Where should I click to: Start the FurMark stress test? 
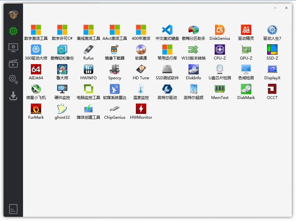(36, 109)
